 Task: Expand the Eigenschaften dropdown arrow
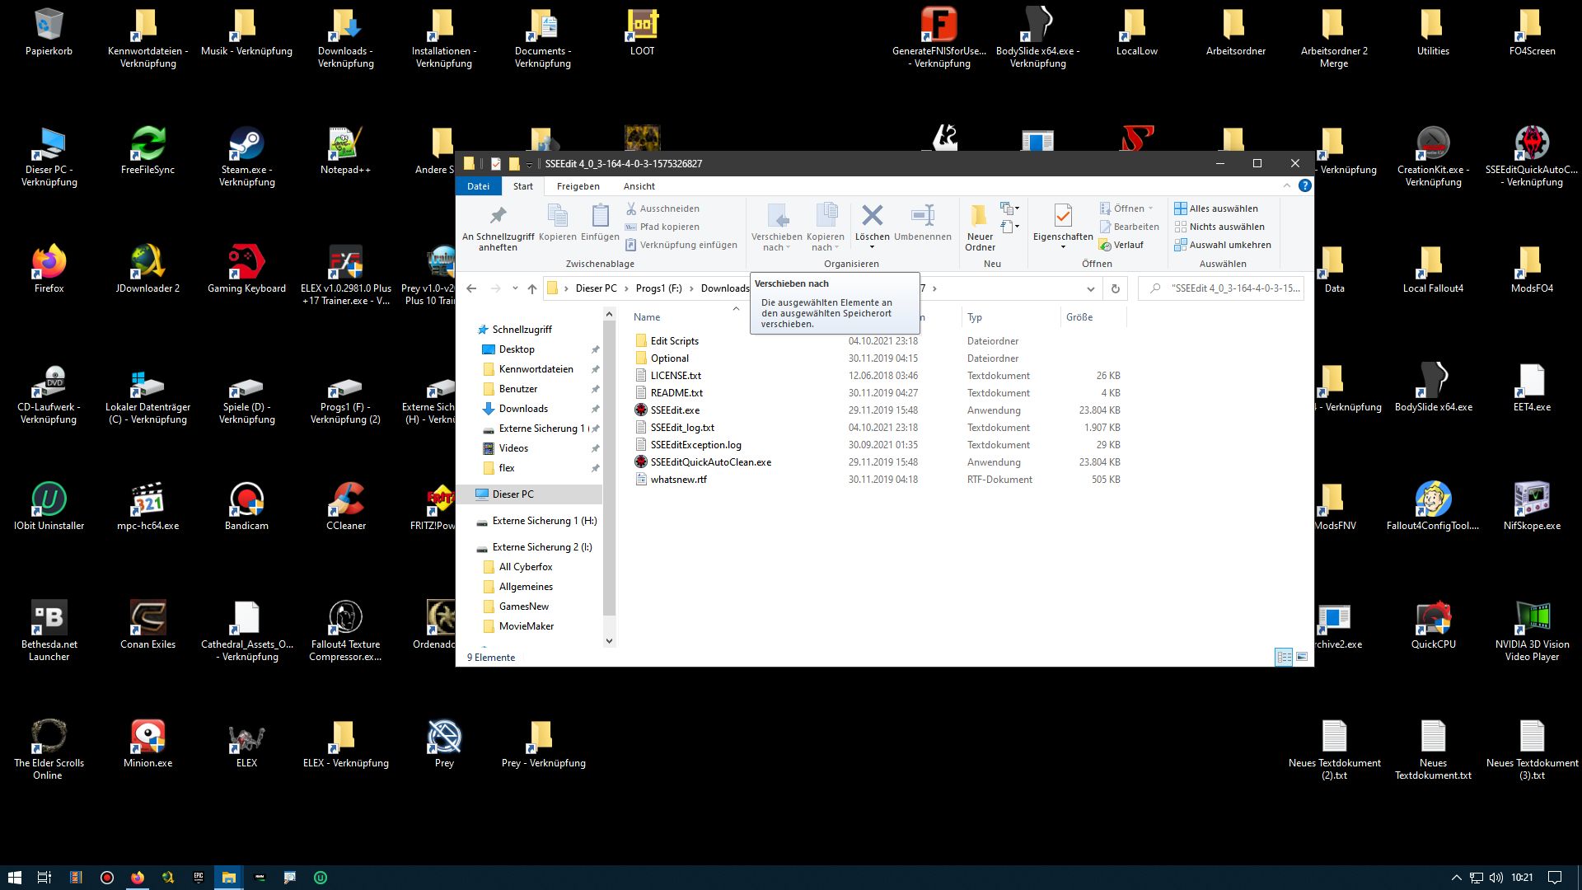[1063, 247]
